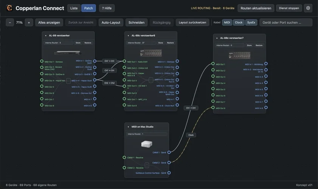The image size is (318, 189).
Task: Click the Copperlan Connect logo icon
Action: (9, 8)
